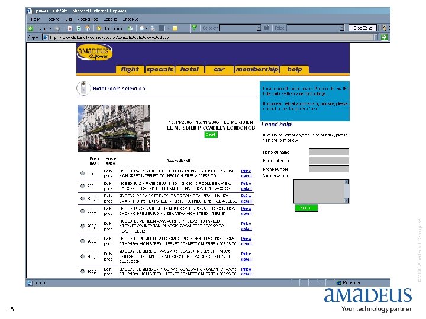Image resolution: width=426 pixels, height=319 pixels.
Task: Click the Refresh page icon
Action: [79, 28]
